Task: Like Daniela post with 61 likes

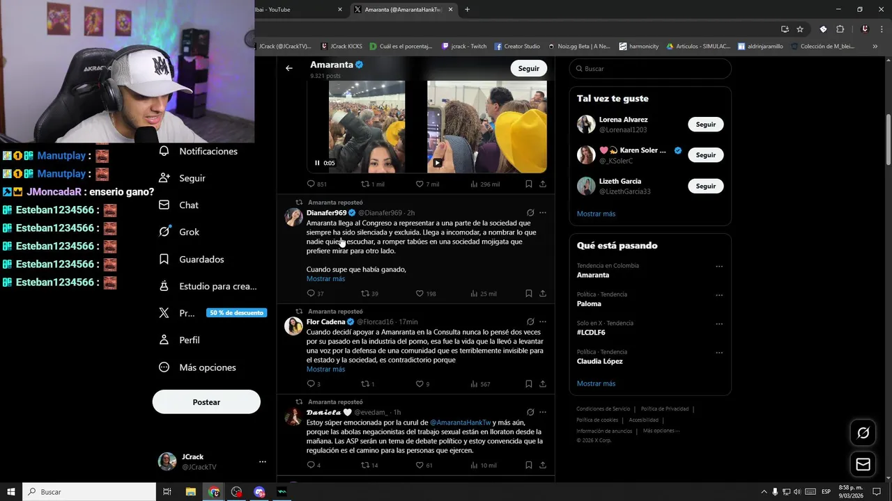Action: click(424, 465)
